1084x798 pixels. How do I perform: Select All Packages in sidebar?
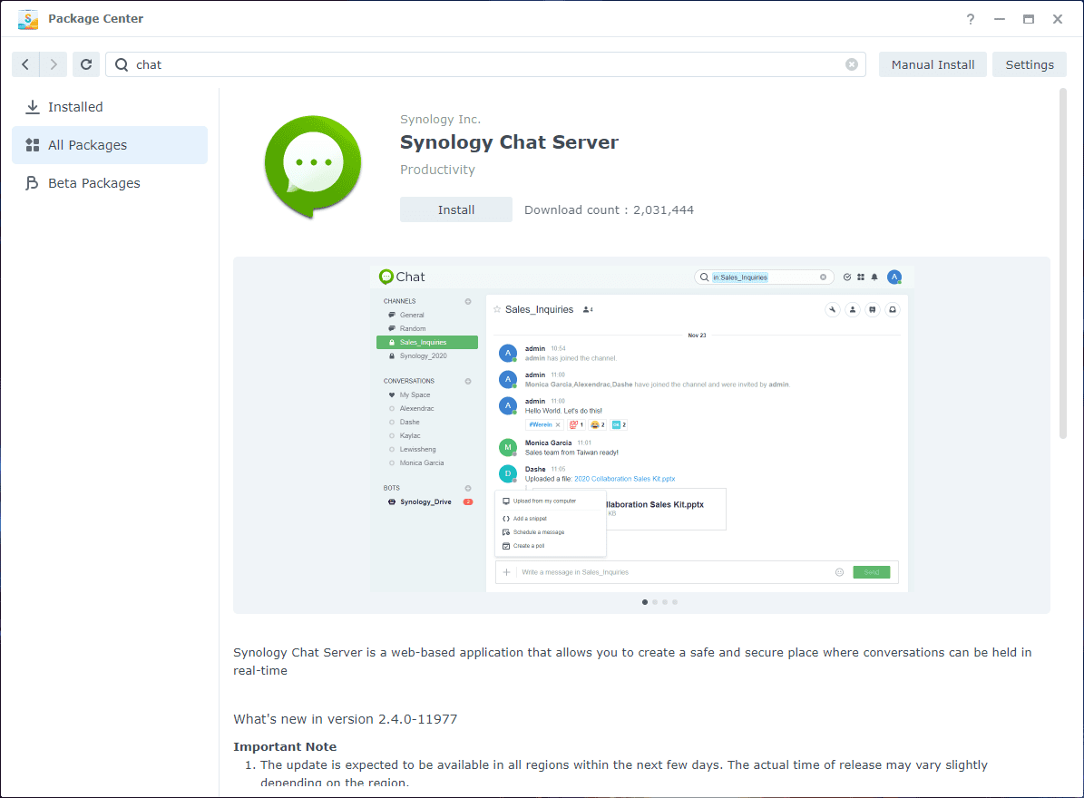[110, 145]
